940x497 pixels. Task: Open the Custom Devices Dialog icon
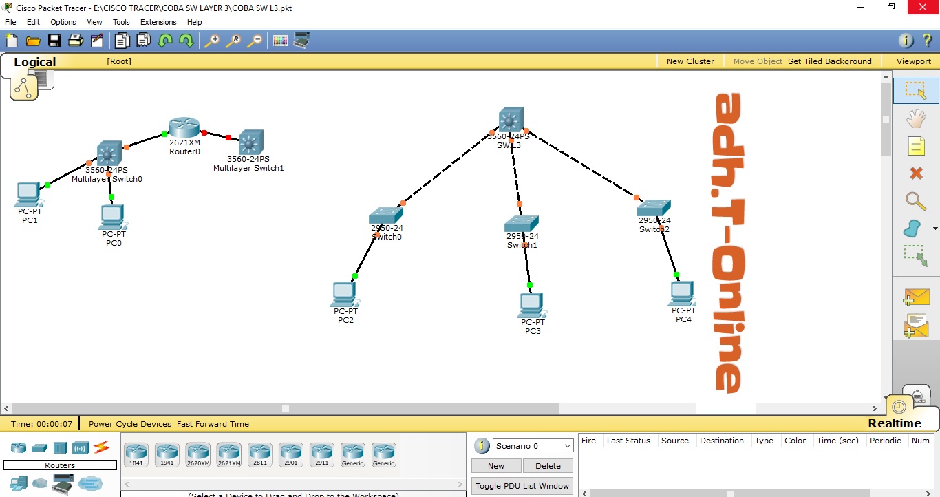[301, 41]
